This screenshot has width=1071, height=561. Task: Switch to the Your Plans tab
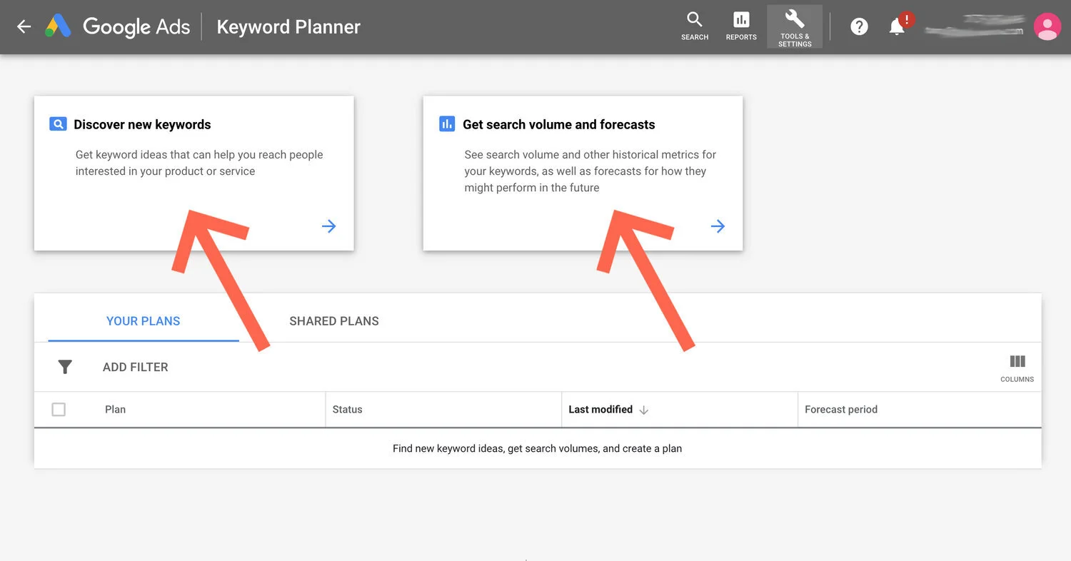point(143,321)
